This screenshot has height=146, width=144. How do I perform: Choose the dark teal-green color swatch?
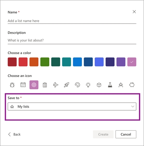pyautogui.click(x=56, y=62)
